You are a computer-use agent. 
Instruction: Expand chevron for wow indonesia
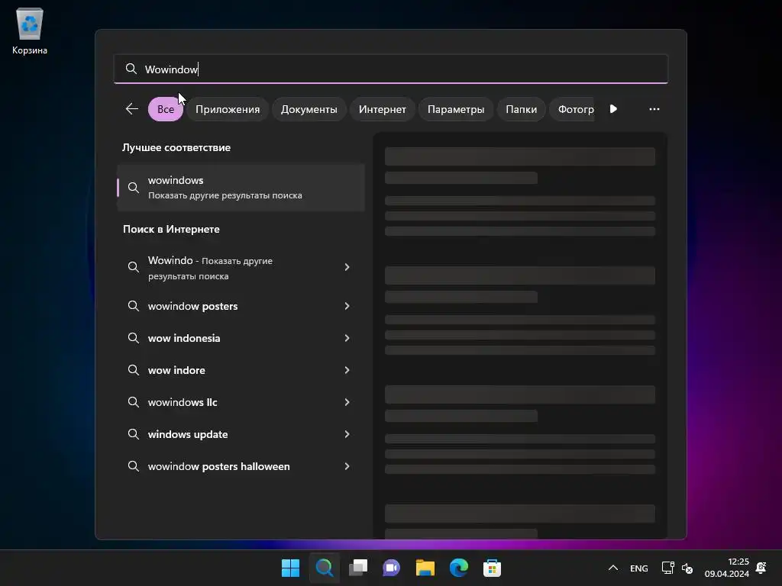pos(347,338)
